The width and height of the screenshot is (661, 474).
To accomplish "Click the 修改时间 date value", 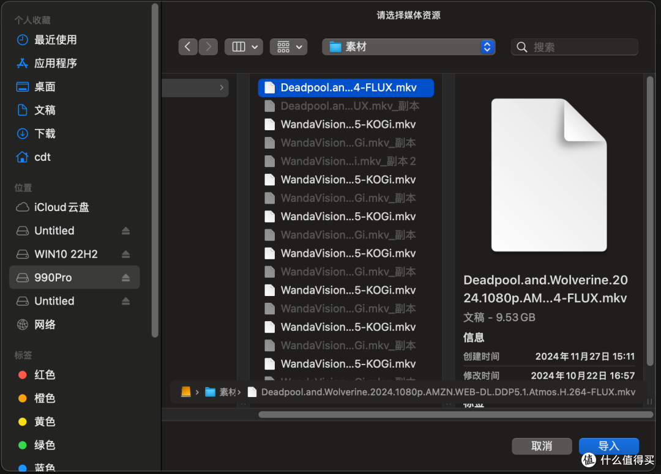I will (583, 376).
